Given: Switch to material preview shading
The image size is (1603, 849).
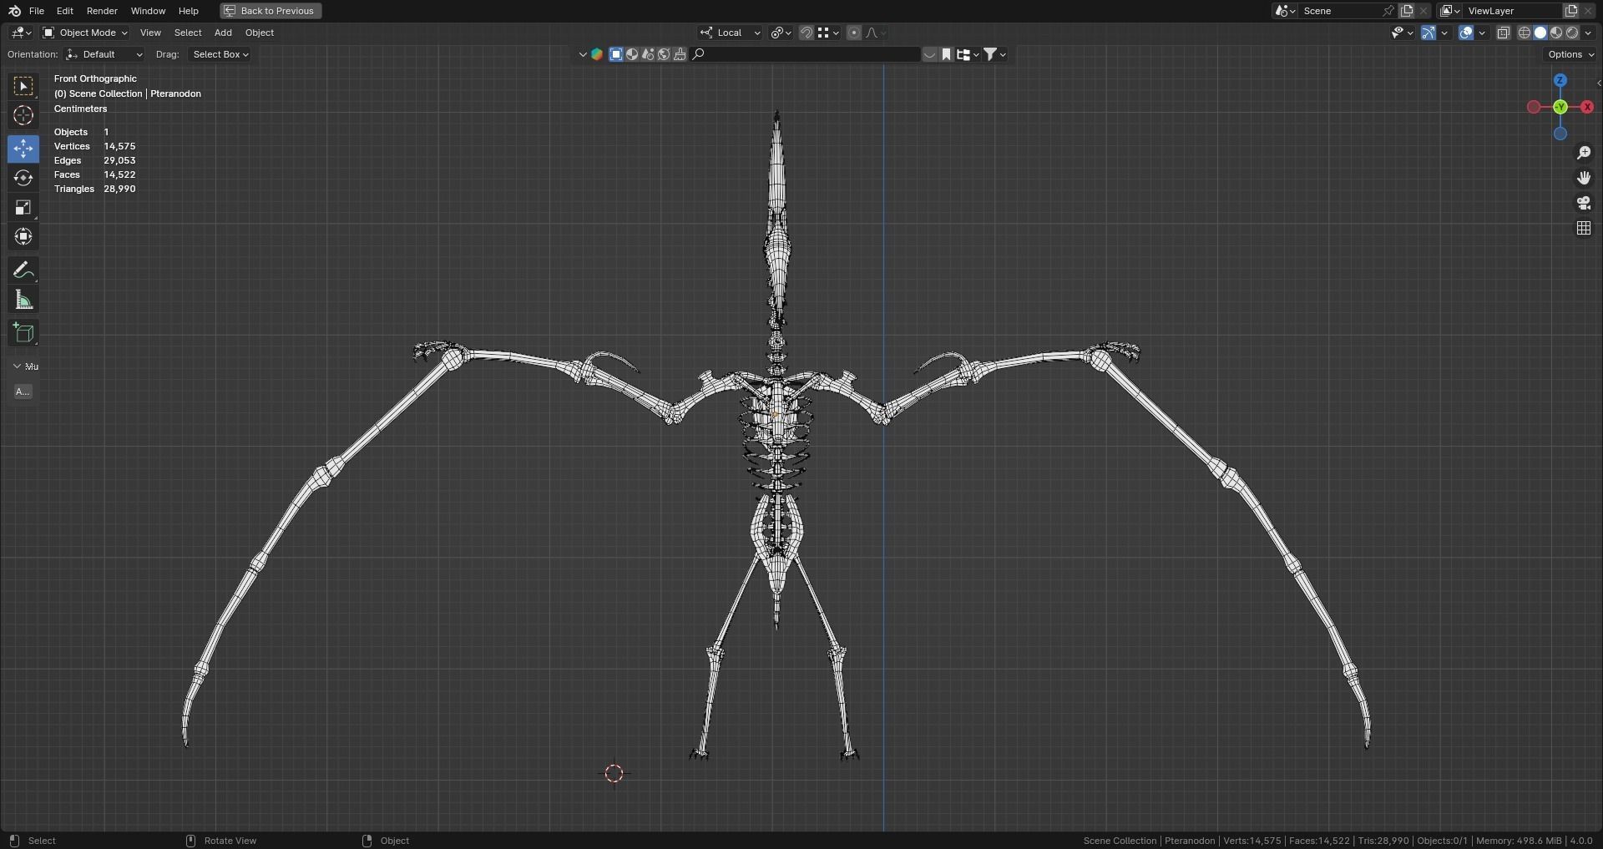Looking at the screenshot, I should (1556, 33).
